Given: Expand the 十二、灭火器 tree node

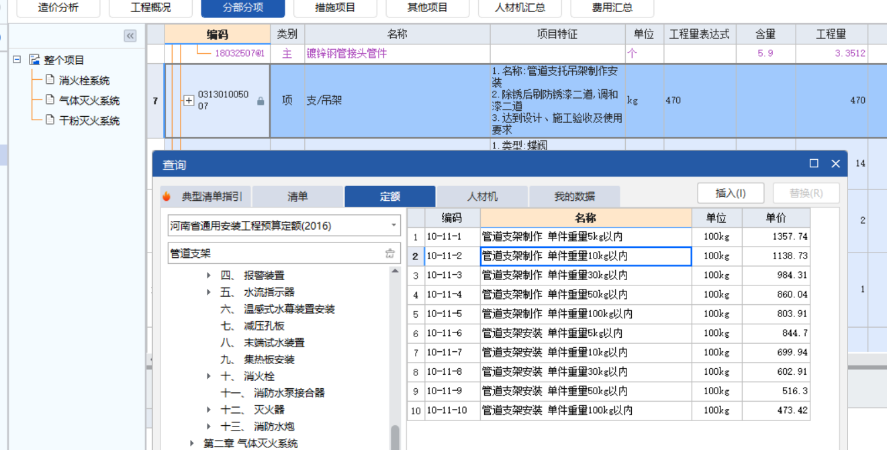Looking at the screenshot, I should pos(209,408).
